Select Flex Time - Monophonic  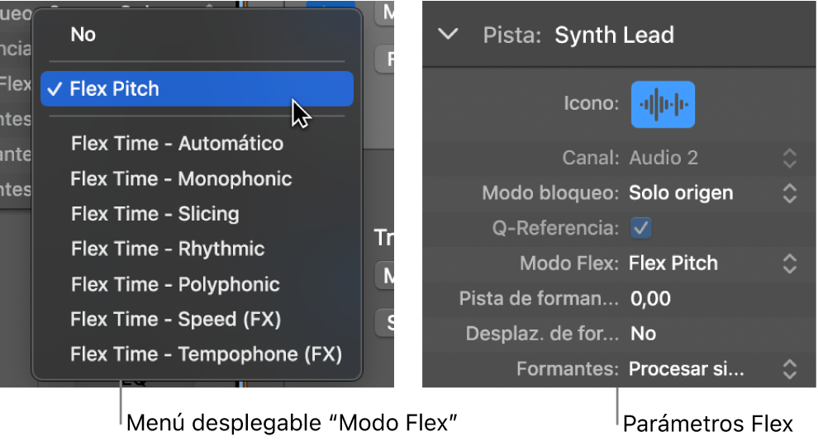(181, 178)
